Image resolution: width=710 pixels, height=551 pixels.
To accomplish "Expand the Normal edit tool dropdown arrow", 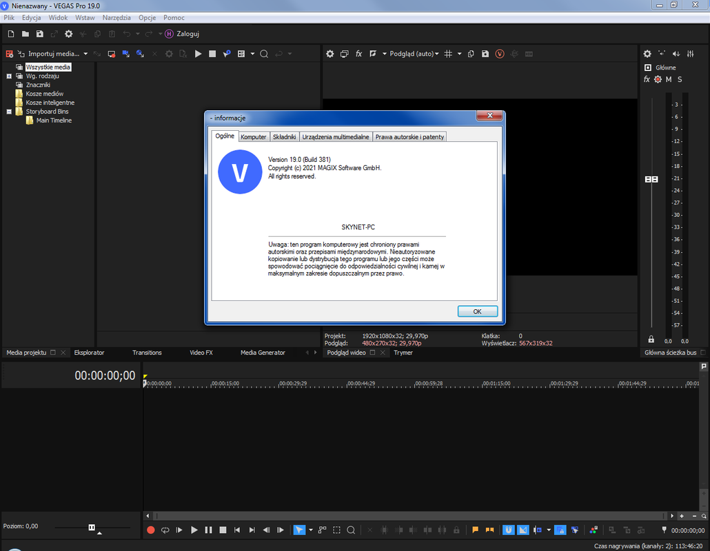I will (x=311, y=530).
